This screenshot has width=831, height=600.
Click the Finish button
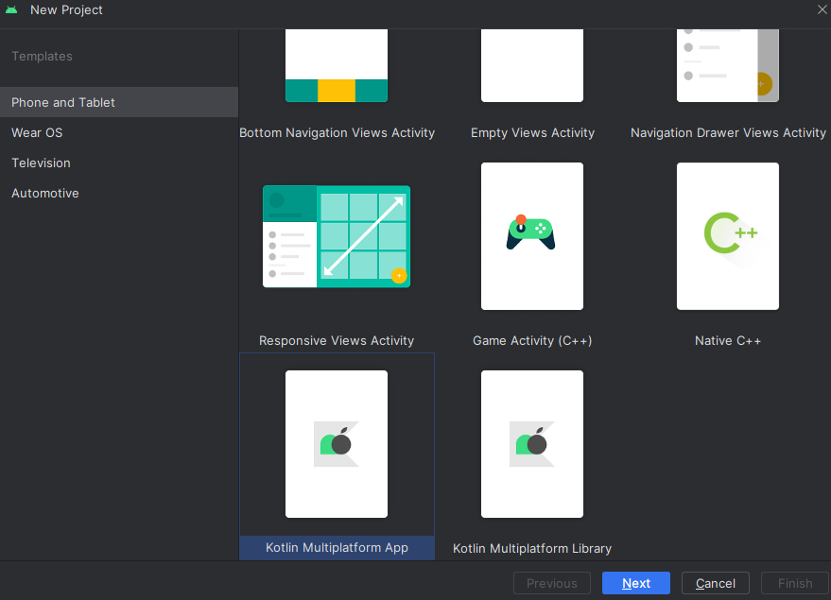click(x=794, y=583)
